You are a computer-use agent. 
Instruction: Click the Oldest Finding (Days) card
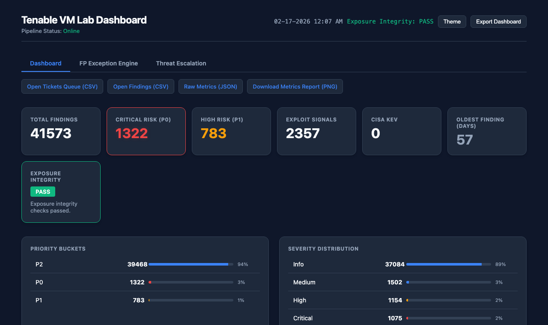pyautogui.click(x=487, y=131)
